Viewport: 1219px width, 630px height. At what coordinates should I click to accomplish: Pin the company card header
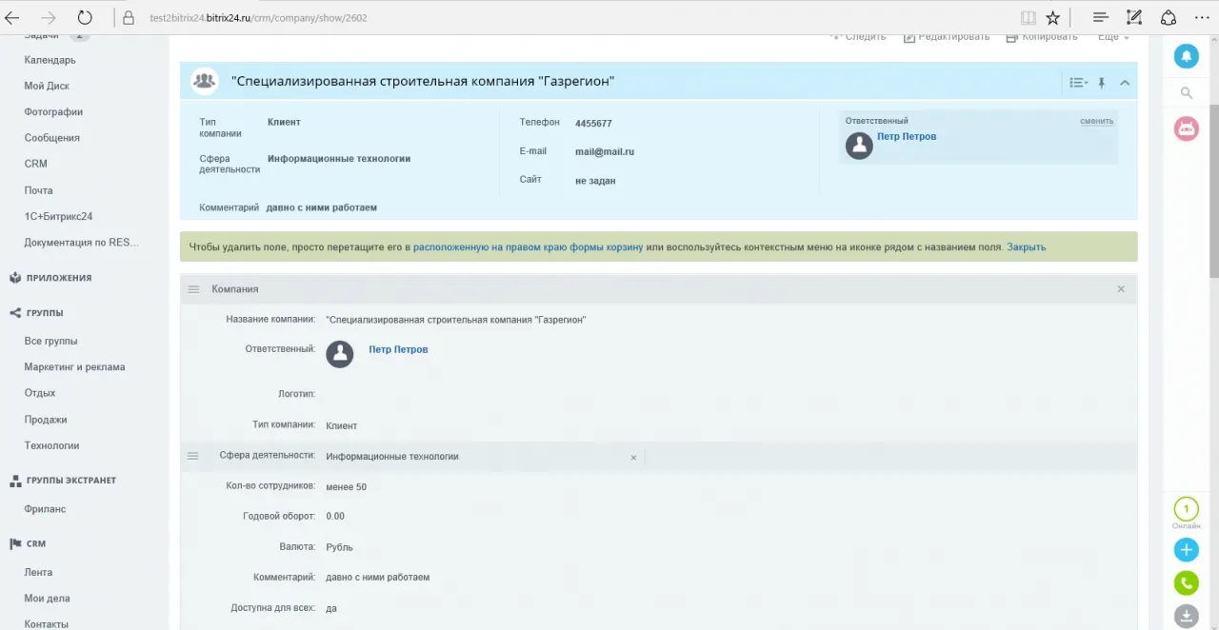coord(1102,83)
